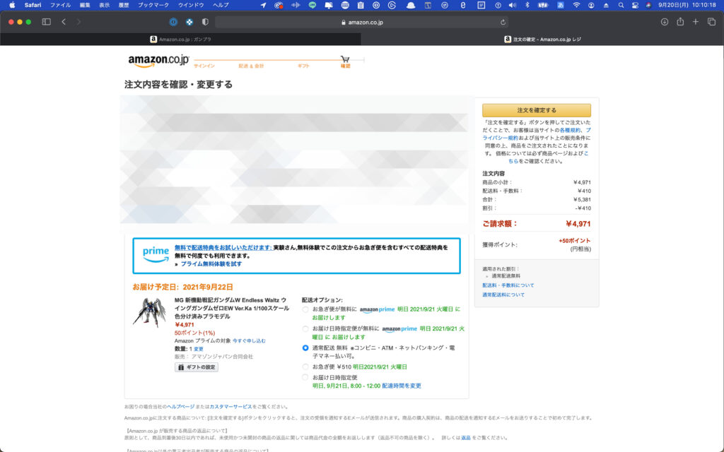Open the ブックマーク menu
Screen dimensions: 724x452
point(153,5)
